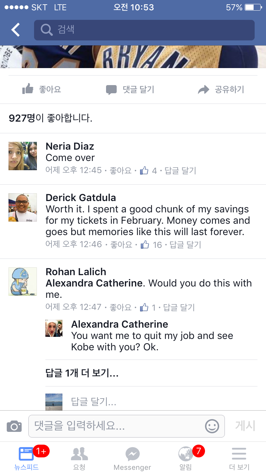Toggle 좋아요 on Derick Gatdula's comment
The image size is (266, 473).
click(121, 244)
